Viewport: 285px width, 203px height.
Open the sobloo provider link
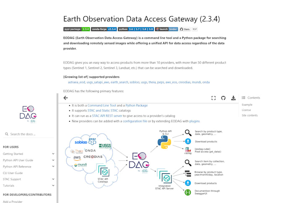point(135,82)
